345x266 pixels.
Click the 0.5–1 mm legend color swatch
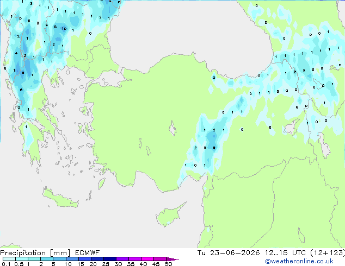(22, 259)
